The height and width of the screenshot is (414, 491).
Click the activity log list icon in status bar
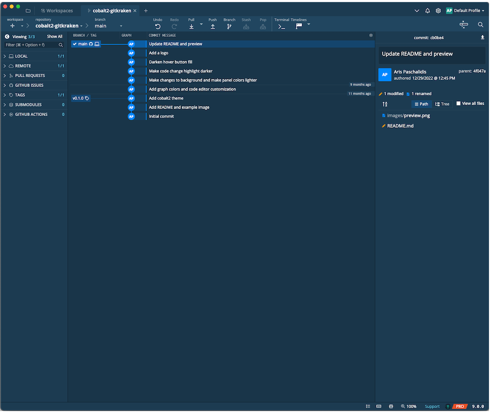369,407
